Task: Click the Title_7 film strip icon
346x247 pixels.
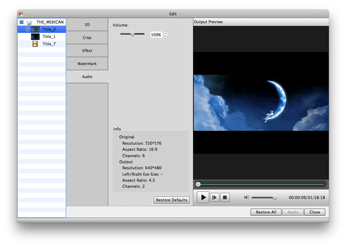Action: pyautogui.click(x=35, y=44)
